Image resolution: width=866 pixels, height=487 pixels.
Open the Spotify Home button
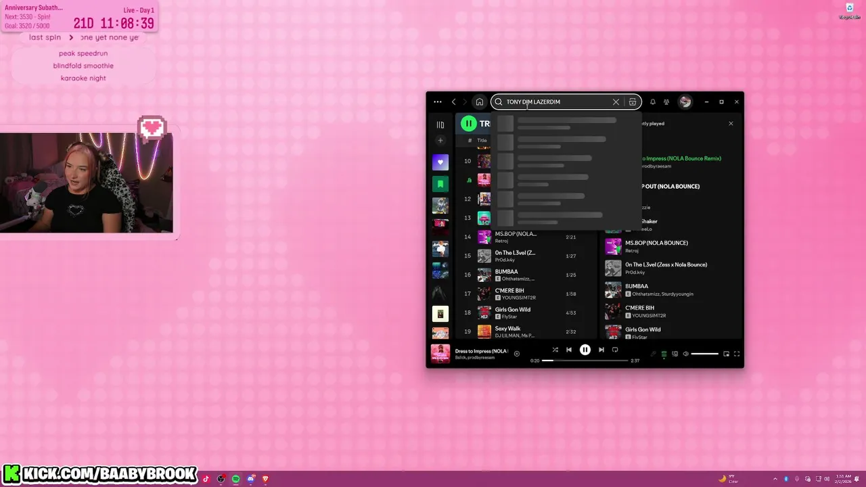[480, 102]
